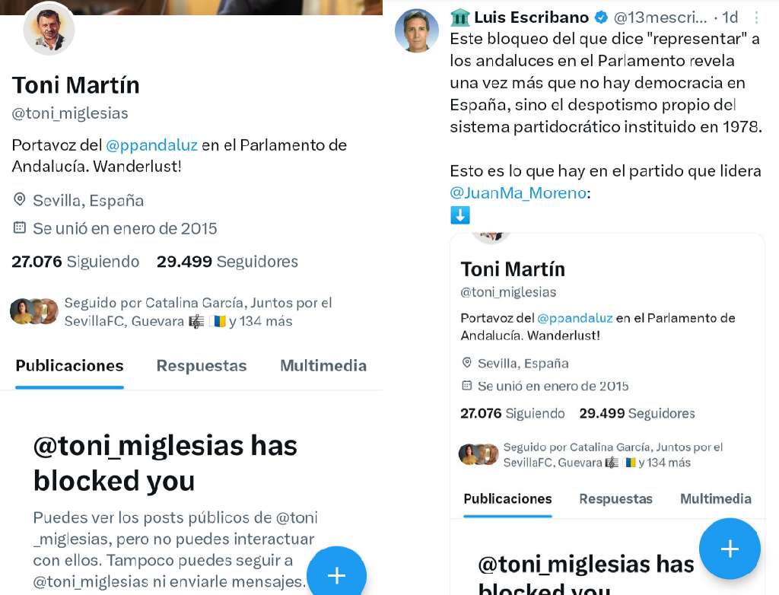Open the three-dot more options on tweet
779x595 pixels.
tap(756, 18)
